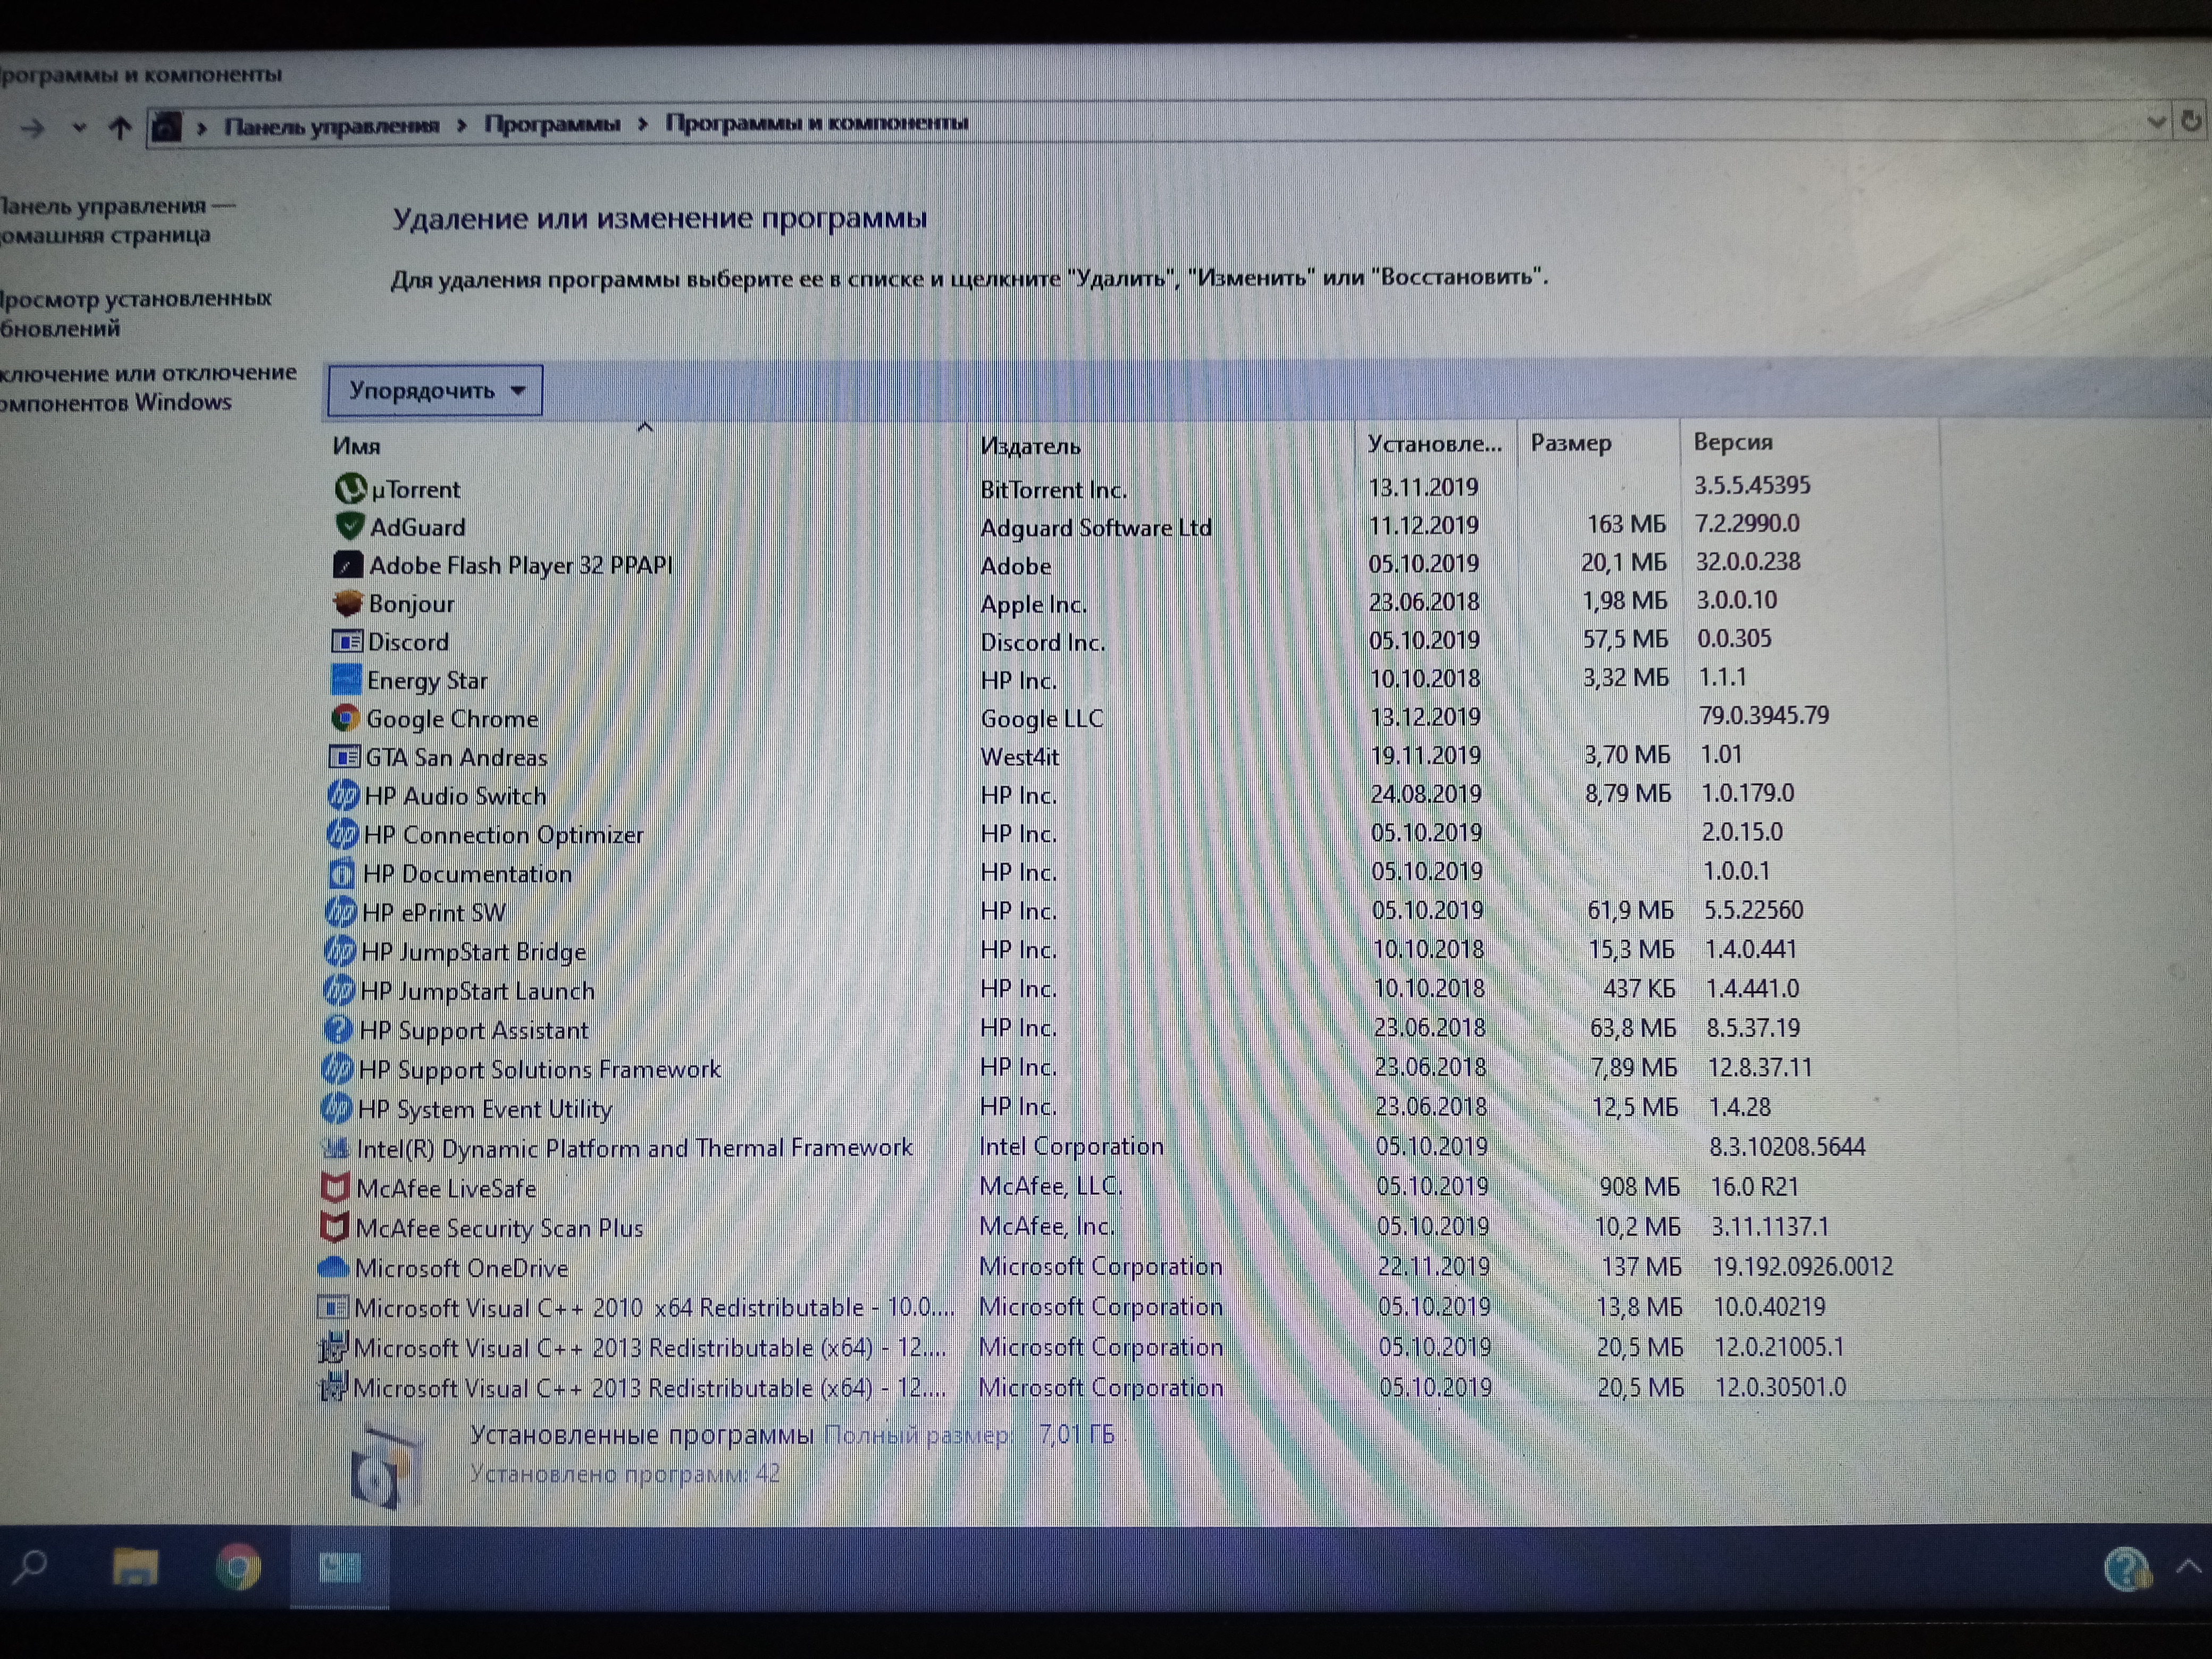Click the GTA San Andreas icon
The width and height of the screenshot is (2212, 1659).
pos(344,757)
